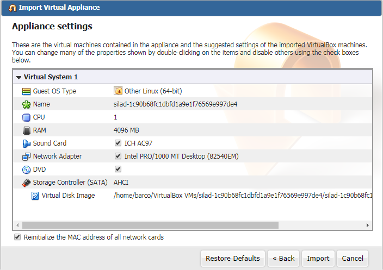383x270 pixels.
Task: Click the Restore Defaults button
Action: 233,259
